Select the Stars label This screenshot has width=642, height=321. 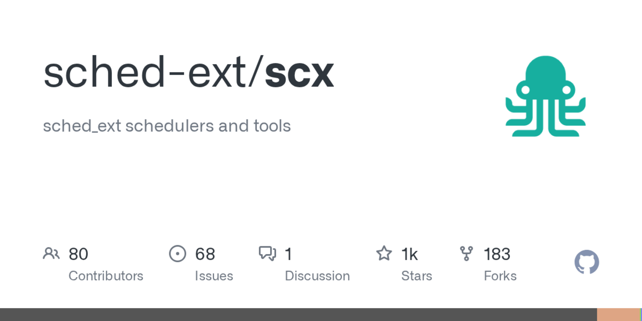pos(416,276)
